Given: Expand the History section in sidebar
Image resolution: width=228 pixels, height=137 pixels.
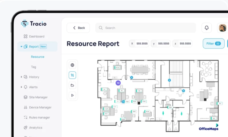Looking at the screenshot, I should 21,77.
